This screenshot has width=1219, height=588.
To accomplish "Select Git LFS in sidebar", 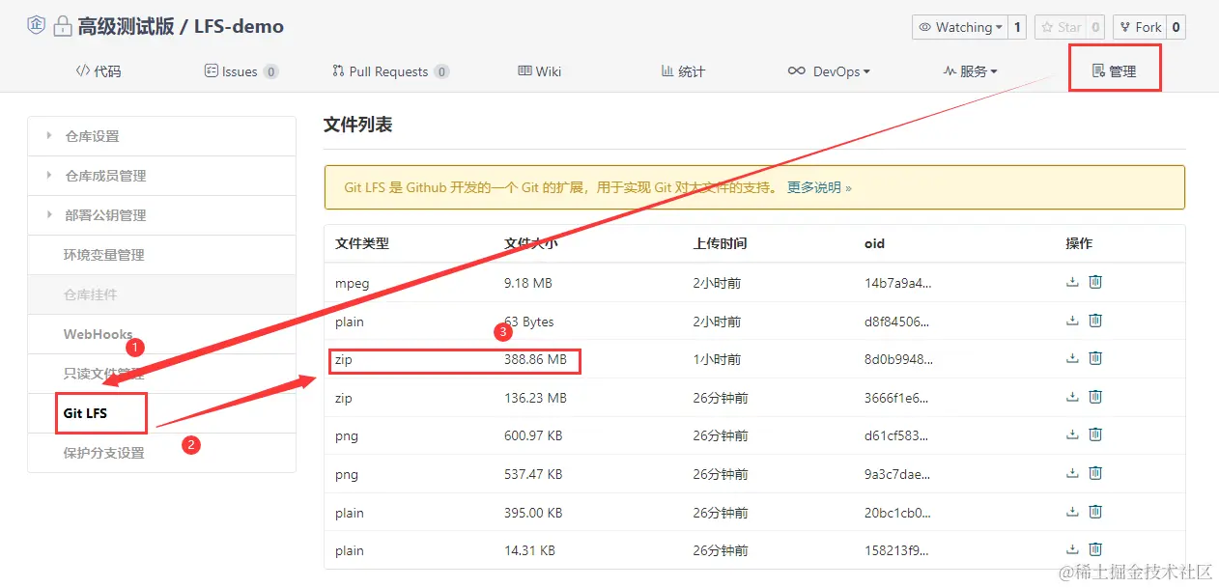I will click(x=161, y=413).
